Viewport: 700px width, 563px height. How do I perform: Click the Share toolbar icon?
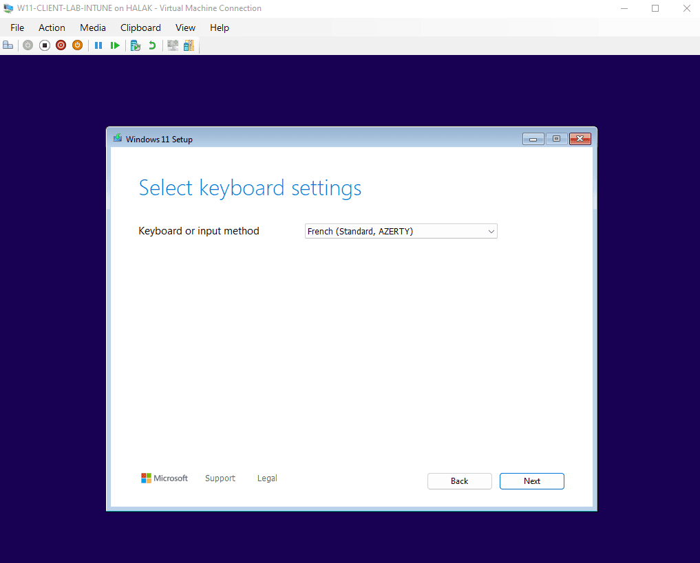tap(189, 45)
